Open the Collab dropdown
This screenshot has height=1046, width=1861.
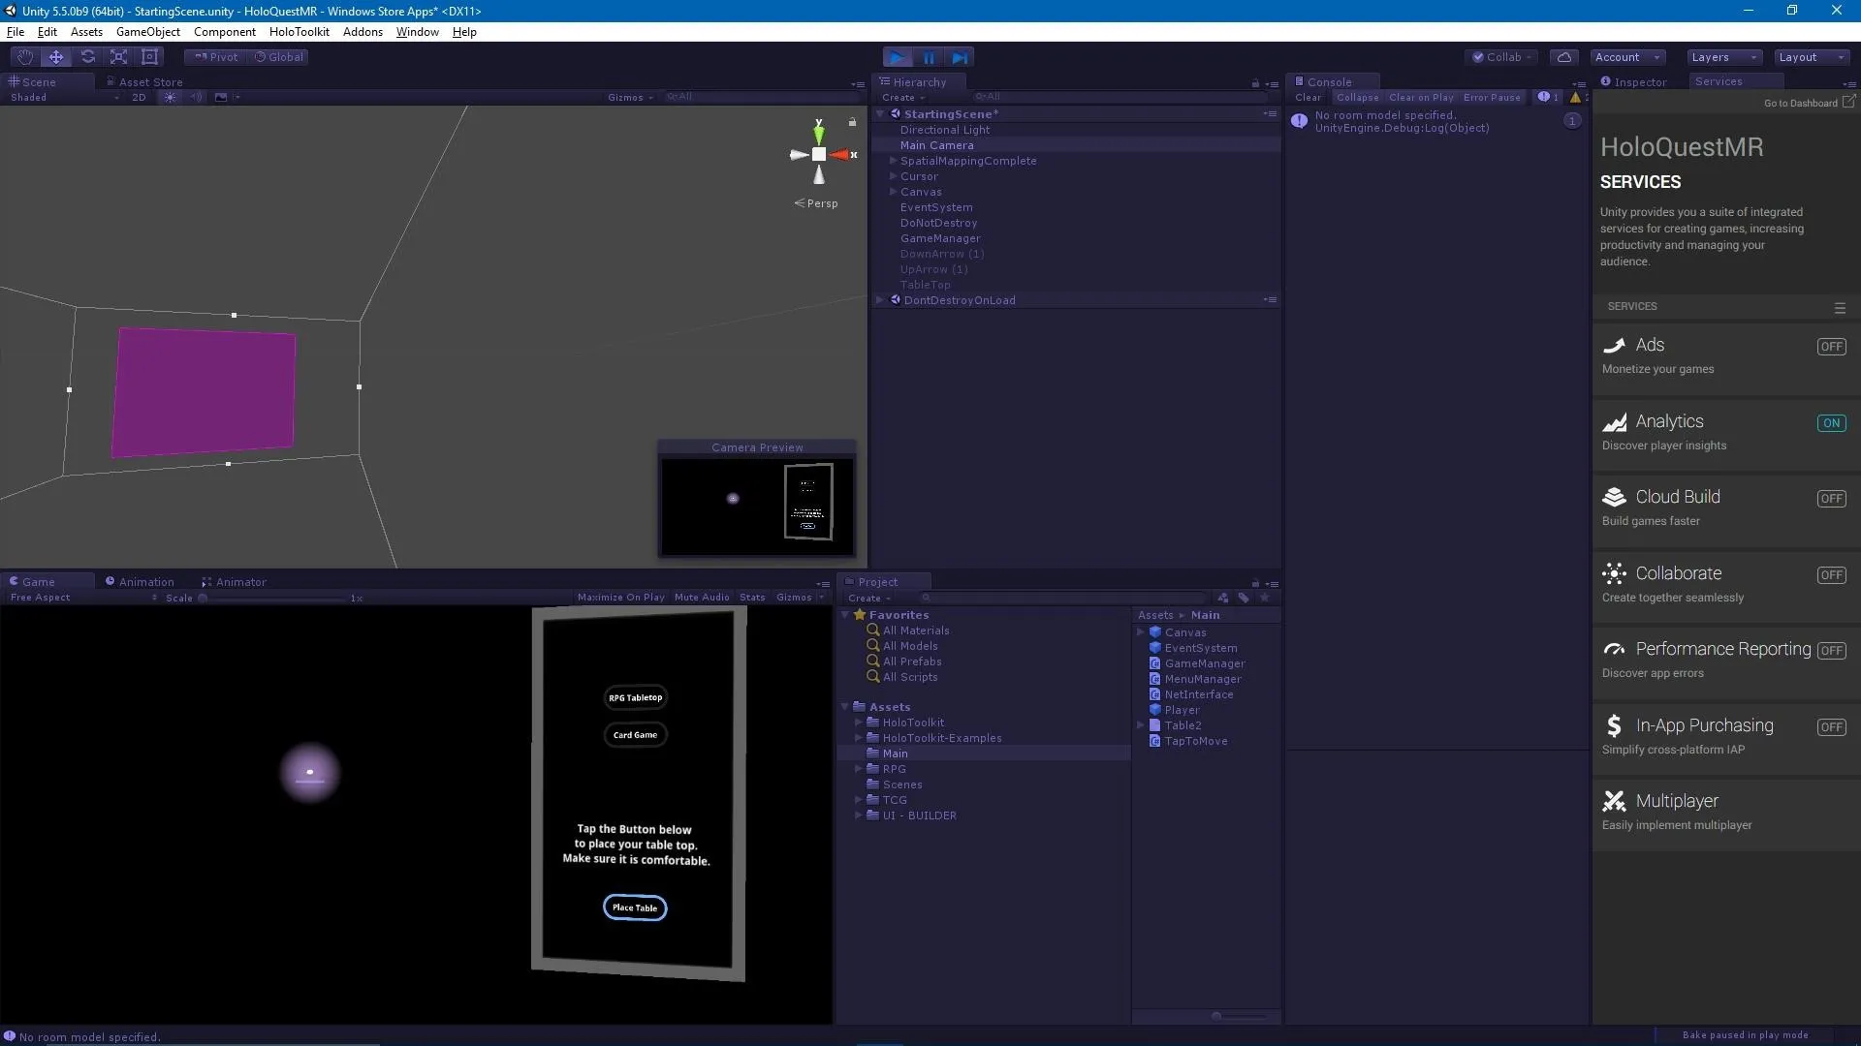pyautogui.click(x=1500, y=57)
